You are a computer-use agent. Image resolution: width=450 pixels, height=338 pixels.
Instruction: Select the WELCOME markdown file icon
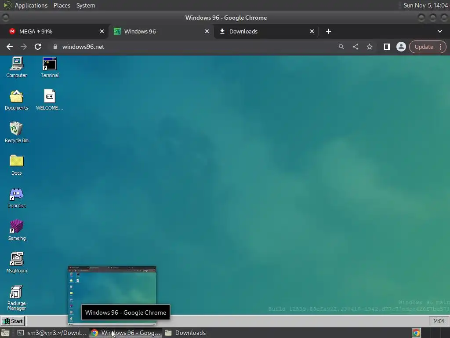click(x=49, y=100)
